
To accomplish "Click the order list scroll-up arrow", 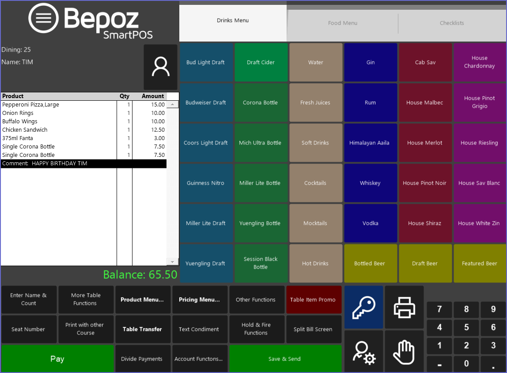I will (x=173, y=104).
